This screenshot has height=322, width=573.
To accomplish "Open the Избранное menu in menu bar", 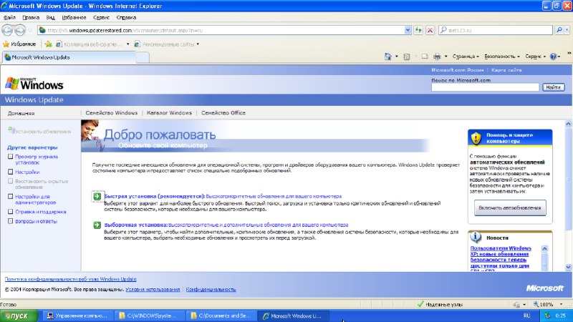I will coord(74,17).
